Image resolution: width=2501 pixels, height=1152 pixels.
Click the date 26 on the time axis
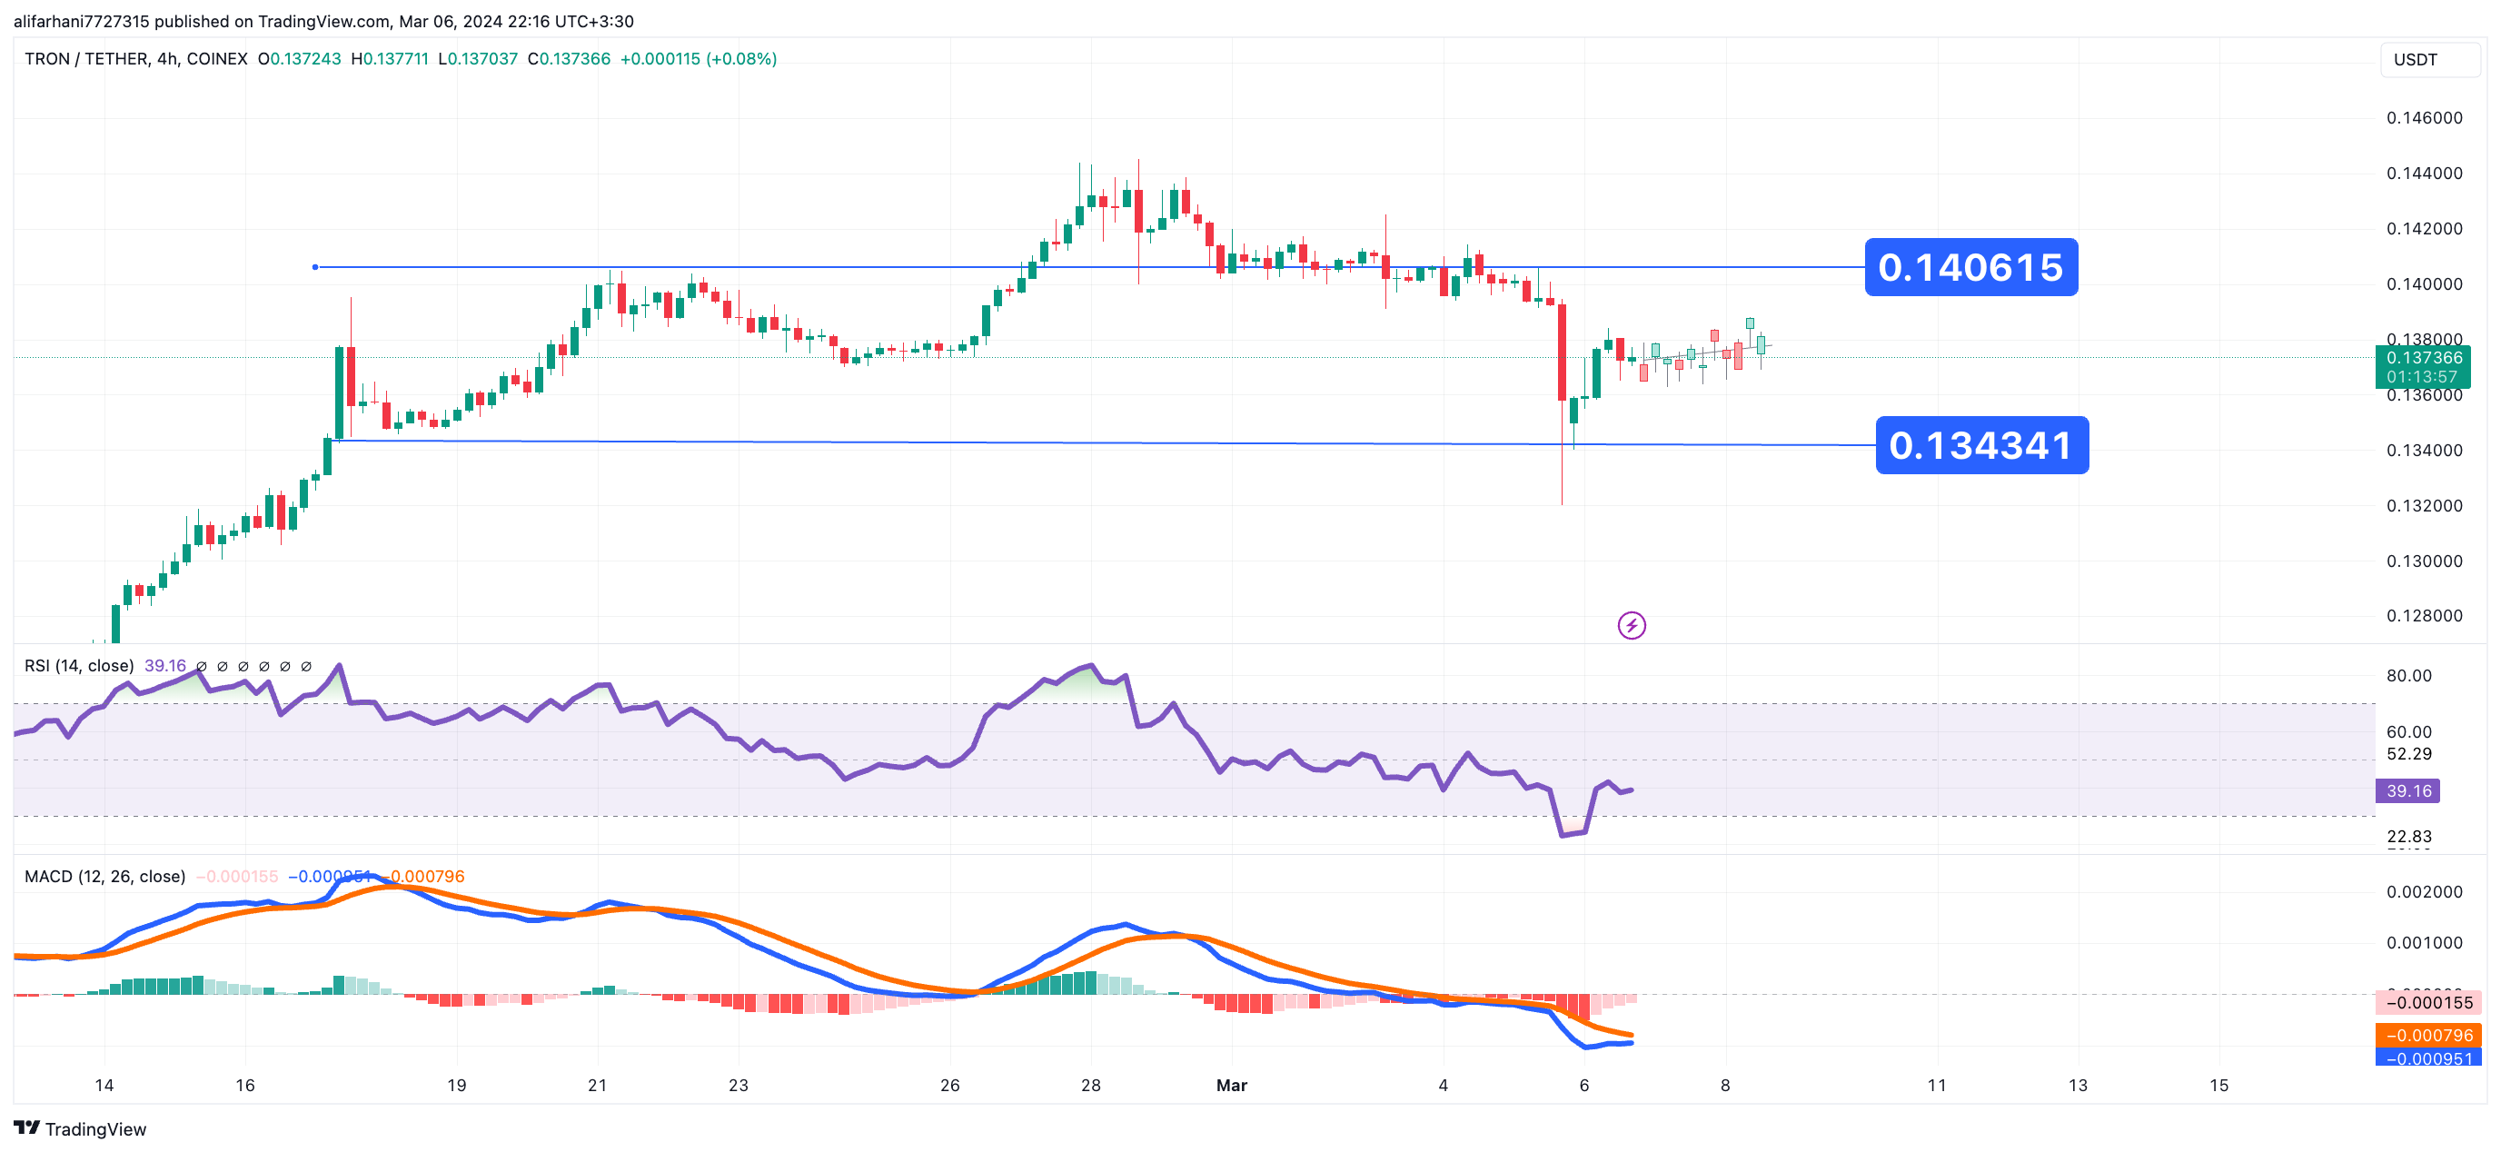[x=949, y=1086]
